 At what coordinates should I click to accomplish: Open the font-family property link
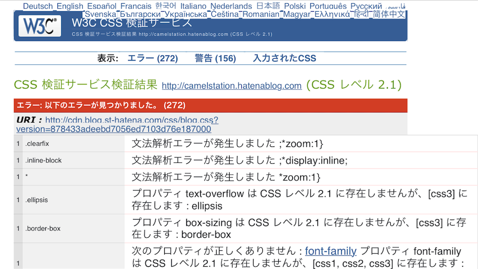[x=330, y=251]
